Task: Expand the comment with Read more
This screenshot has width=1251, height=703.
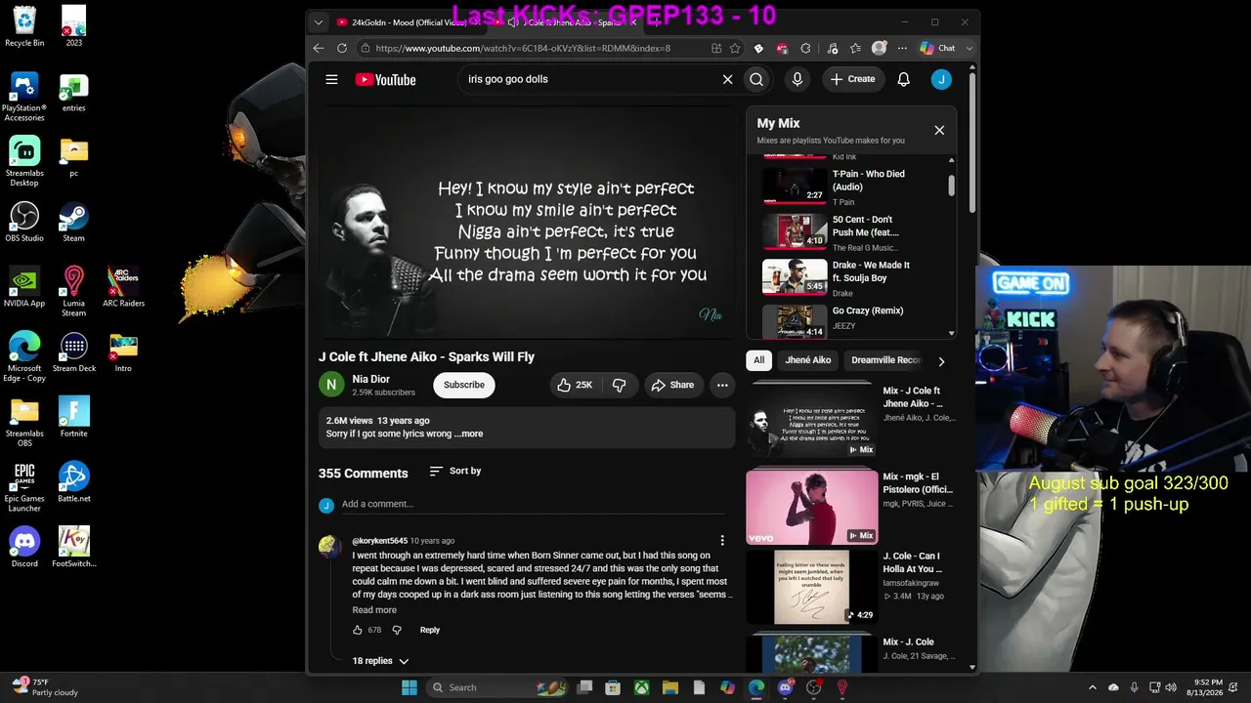Action: (374, 610)
